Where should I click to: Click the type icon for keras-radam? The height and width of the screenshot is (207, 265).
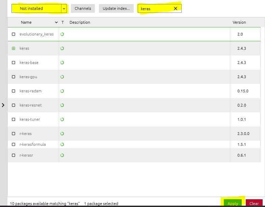pyautogui.click(x=62, y=91)
